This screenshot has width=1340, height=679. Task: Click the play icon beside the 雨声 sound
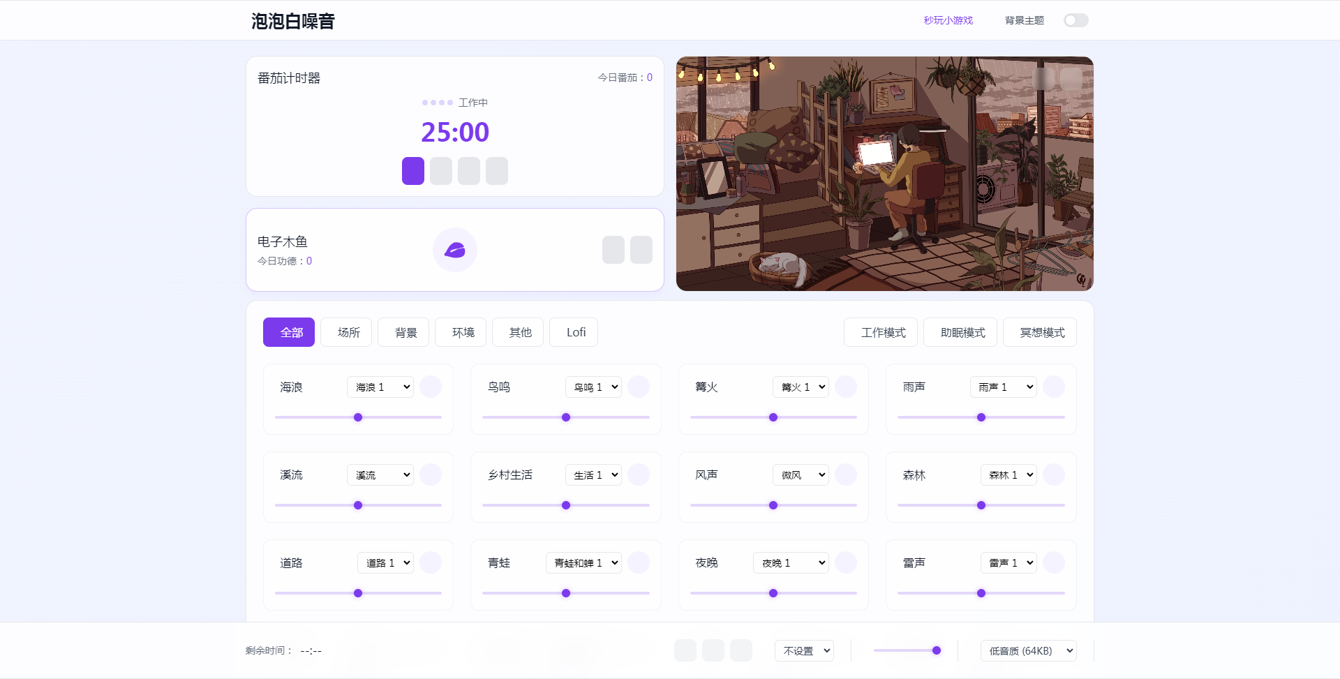(1054, 386)
